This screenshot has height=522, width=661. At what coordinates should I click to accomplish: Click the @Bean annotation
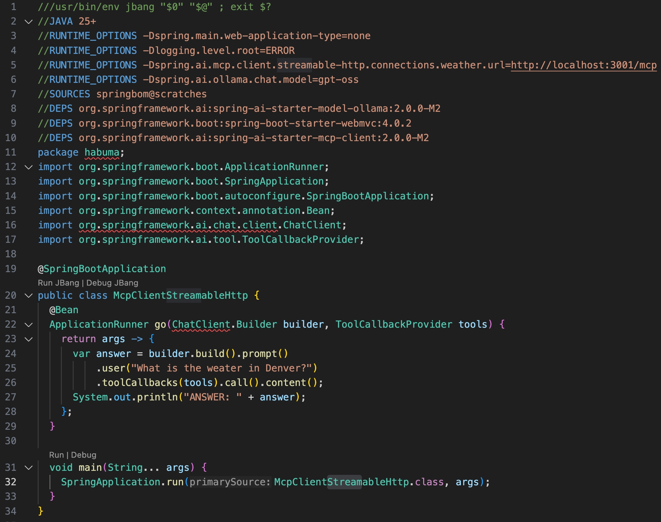point(64,310)
